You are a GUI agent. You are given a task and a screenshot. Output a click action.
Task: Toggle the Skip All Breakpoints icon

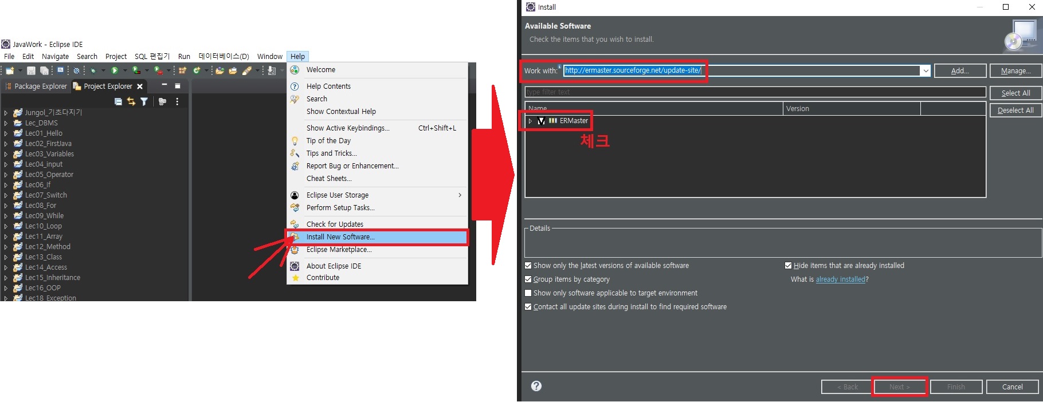tap(76, 70)
